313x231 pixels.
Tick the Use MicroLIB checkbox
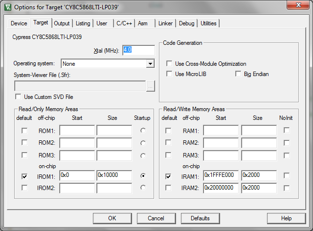point(169,74)
